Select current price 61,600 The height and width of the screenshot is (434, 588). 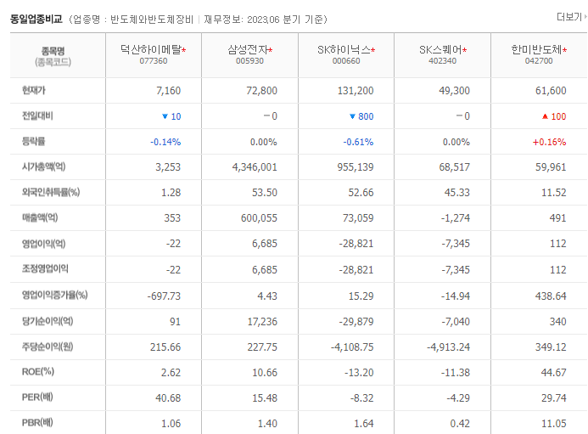(551, 91)
